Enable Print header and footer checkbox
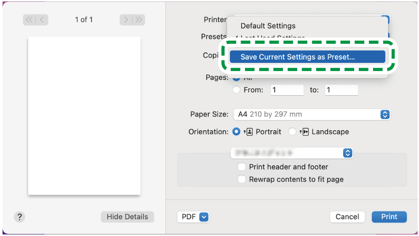 (x=242, y=167)
